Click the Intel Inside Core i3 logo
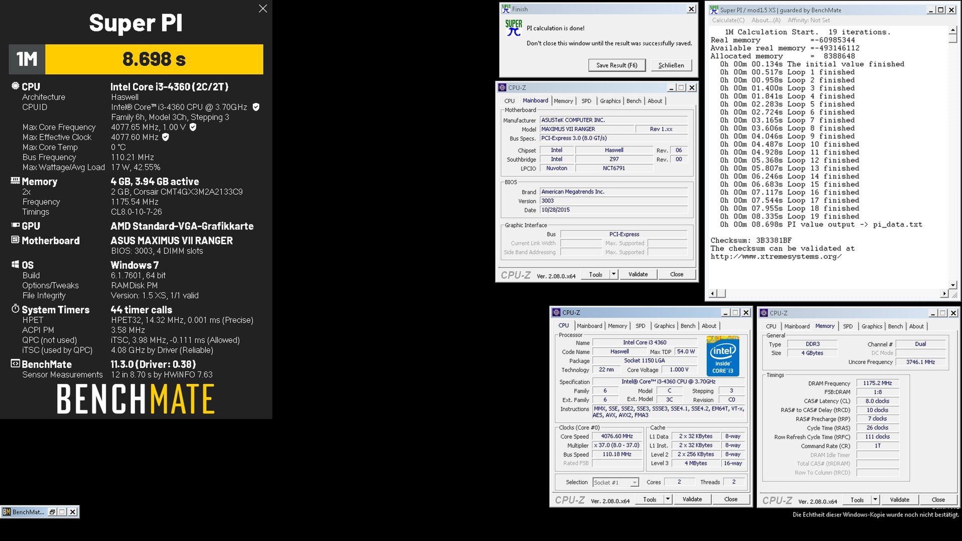 point(723,356)
